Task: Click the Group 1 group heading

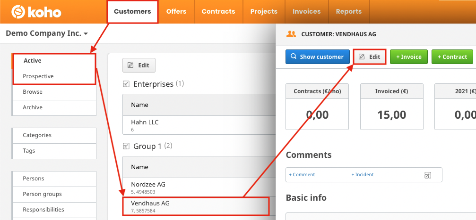Action: pyautogui.click(x=147, y=147)
